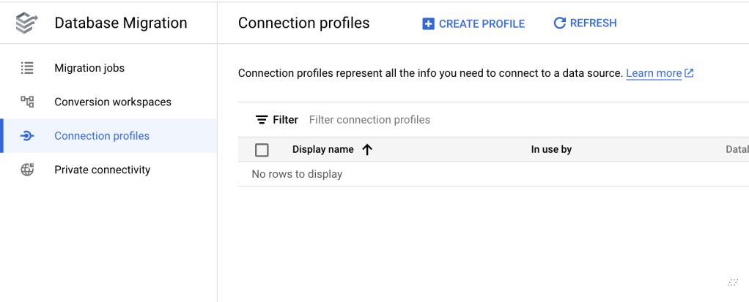Click the In use by column header
The width and height of the screenshot is (749, 302).
click(x=551, y=149)
